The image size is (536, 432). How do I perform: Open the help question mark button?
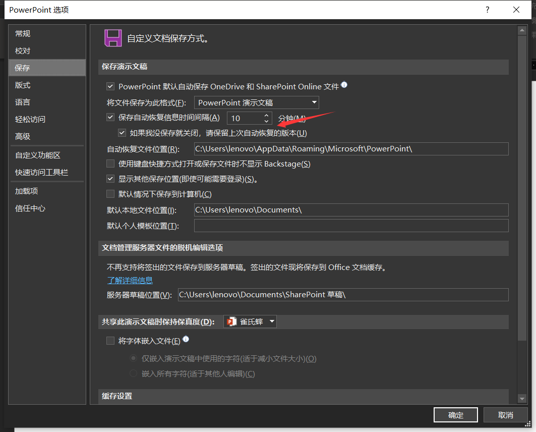pos(488,10)
